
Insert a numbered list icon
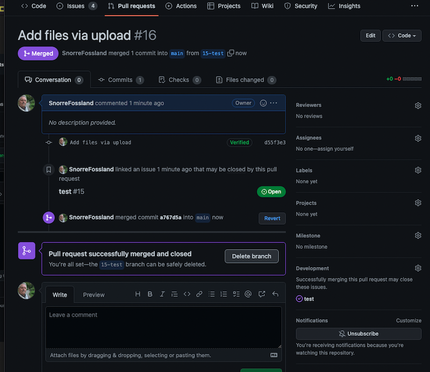click(224, 294)
